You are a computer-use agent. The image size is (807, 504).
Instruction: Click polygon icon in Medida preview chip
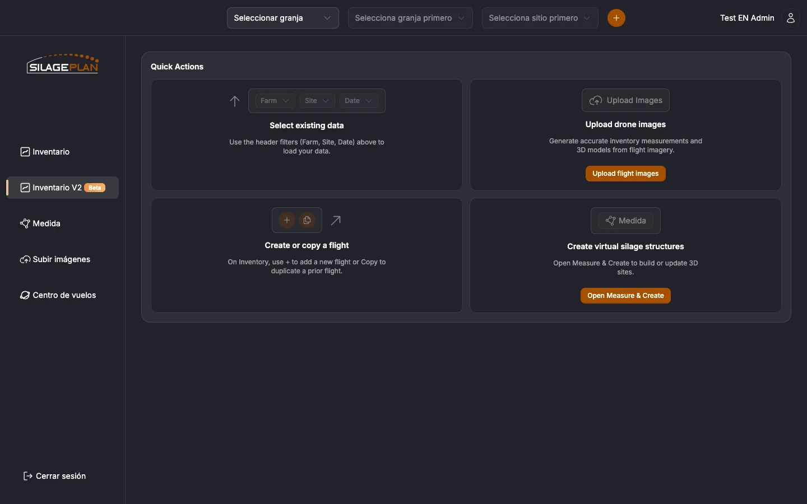coord(610,221)
